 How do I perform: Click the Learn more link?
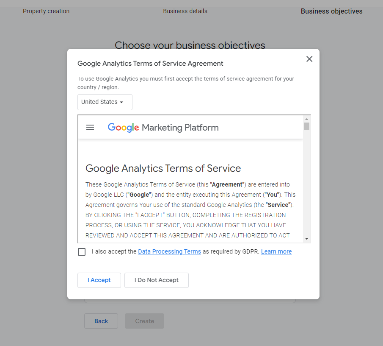276,251
